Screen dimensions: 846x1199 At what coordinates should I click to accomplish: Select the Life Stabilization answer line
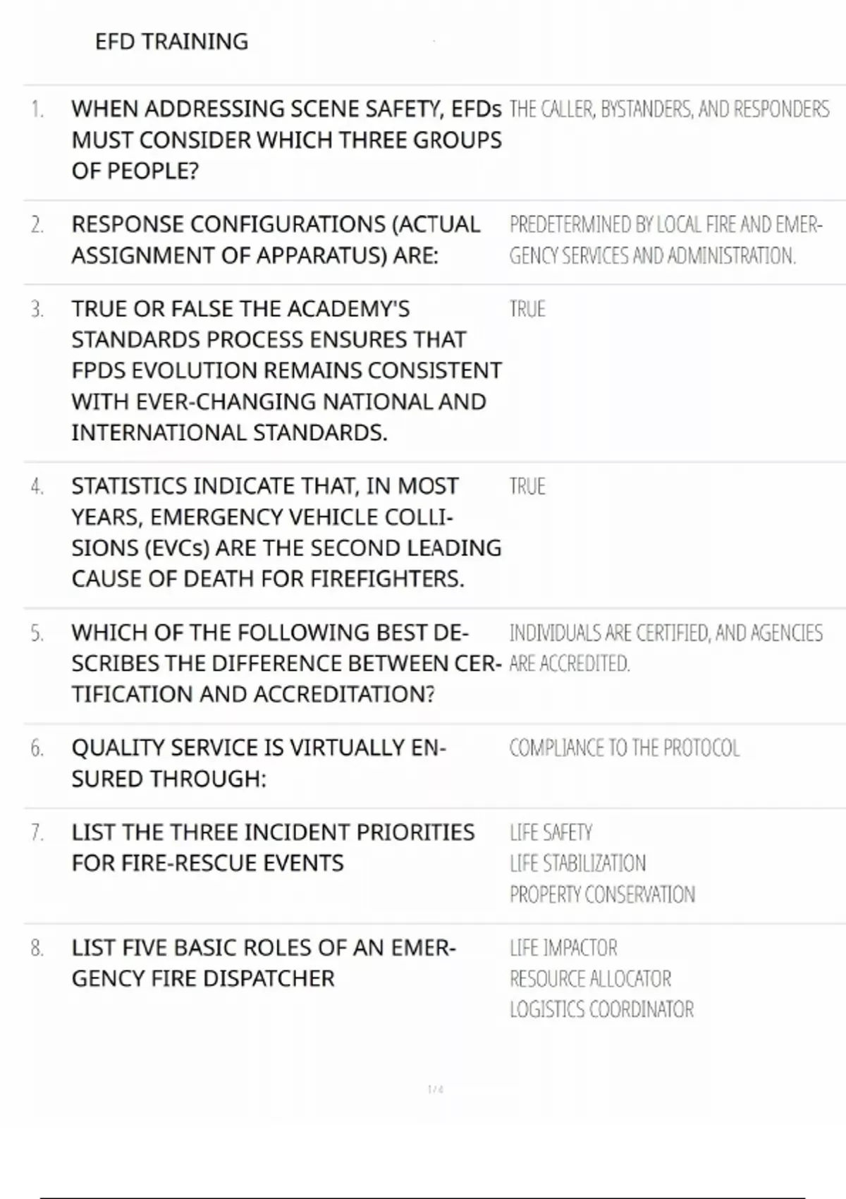coord(577,863)
